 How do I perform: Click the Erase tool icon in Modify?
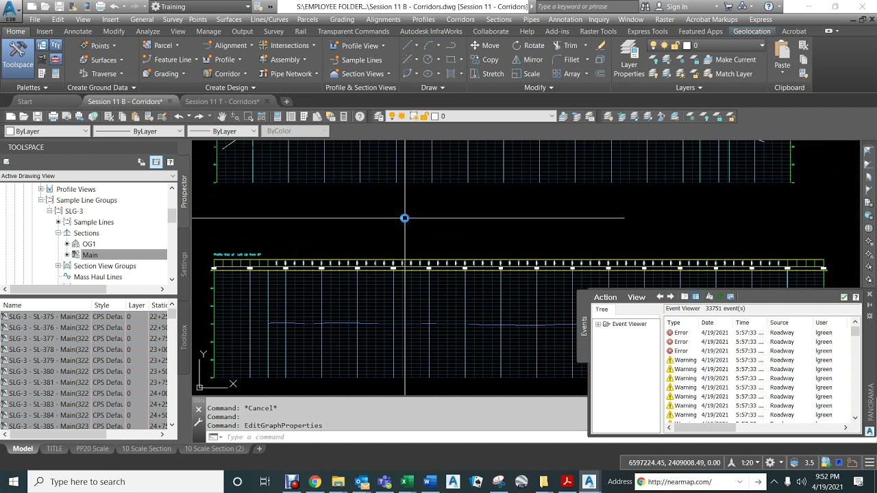click(601, 45)
